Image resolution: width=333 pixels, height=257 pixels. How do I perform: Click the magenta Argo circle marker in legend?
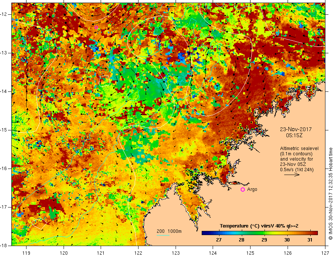tap(243, 190)
